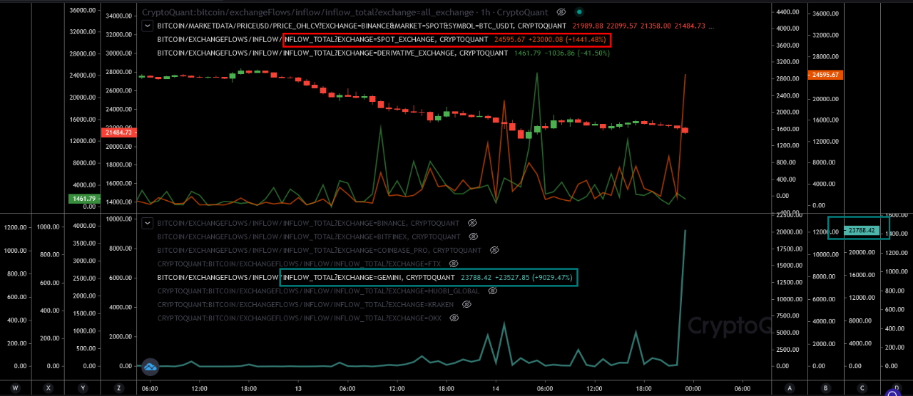This screenshot has height=396, width=913.
Task: Click the teal 23788.42 scale label
Action: (x=862, y=230)
